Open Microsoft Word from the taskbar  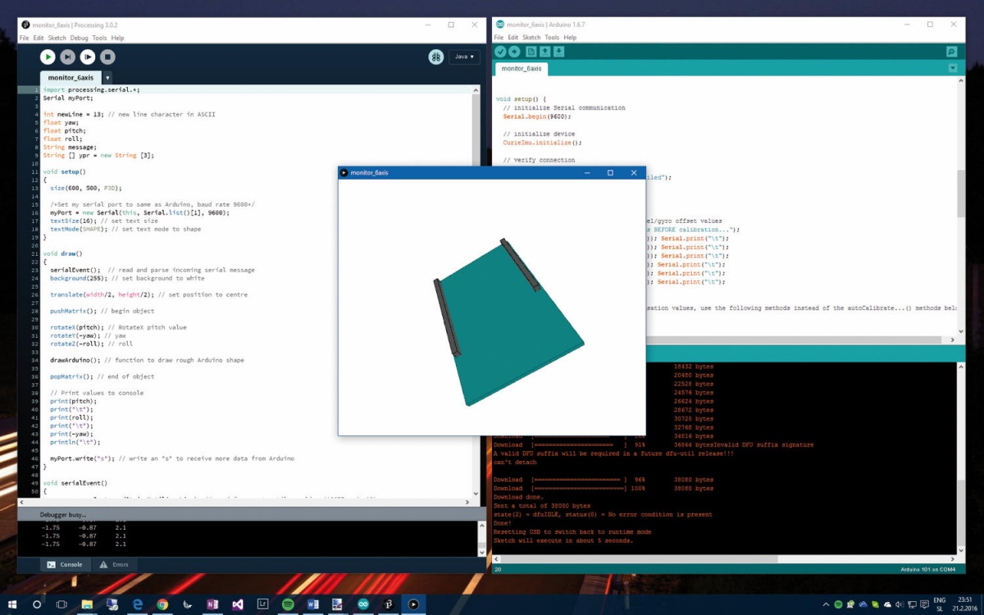pyautogui.click(x=312, y=604)
